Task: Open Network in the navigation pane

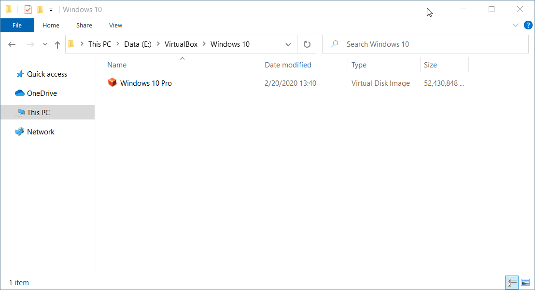Action: point(41,132)
